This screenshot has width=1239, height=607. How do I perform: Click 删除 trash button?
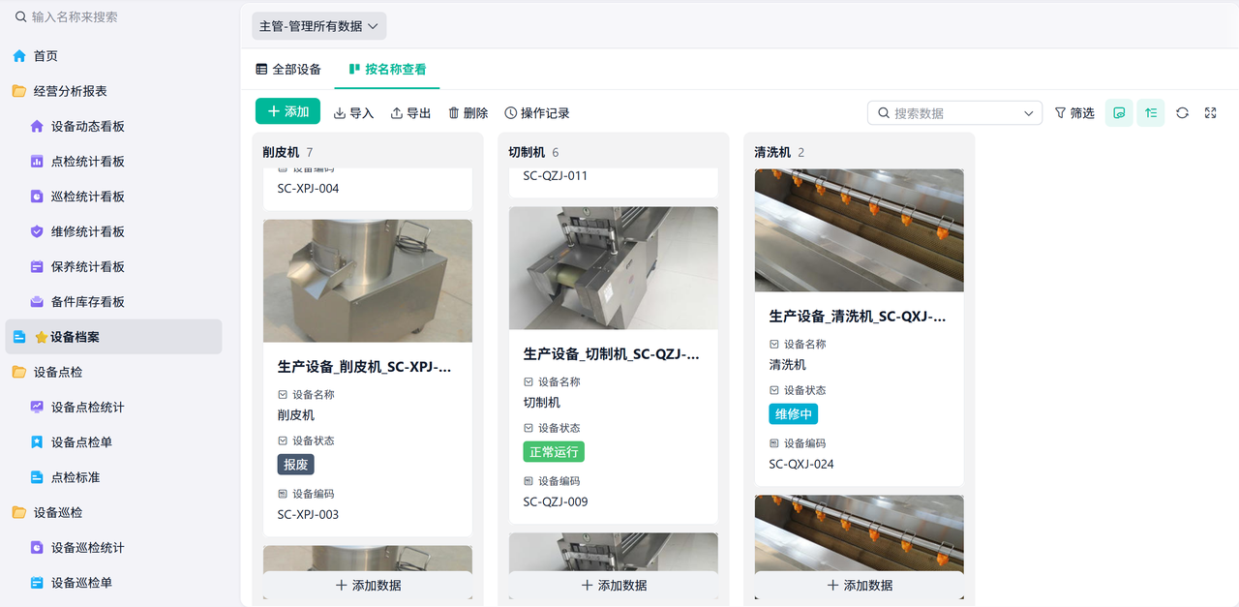468,113
